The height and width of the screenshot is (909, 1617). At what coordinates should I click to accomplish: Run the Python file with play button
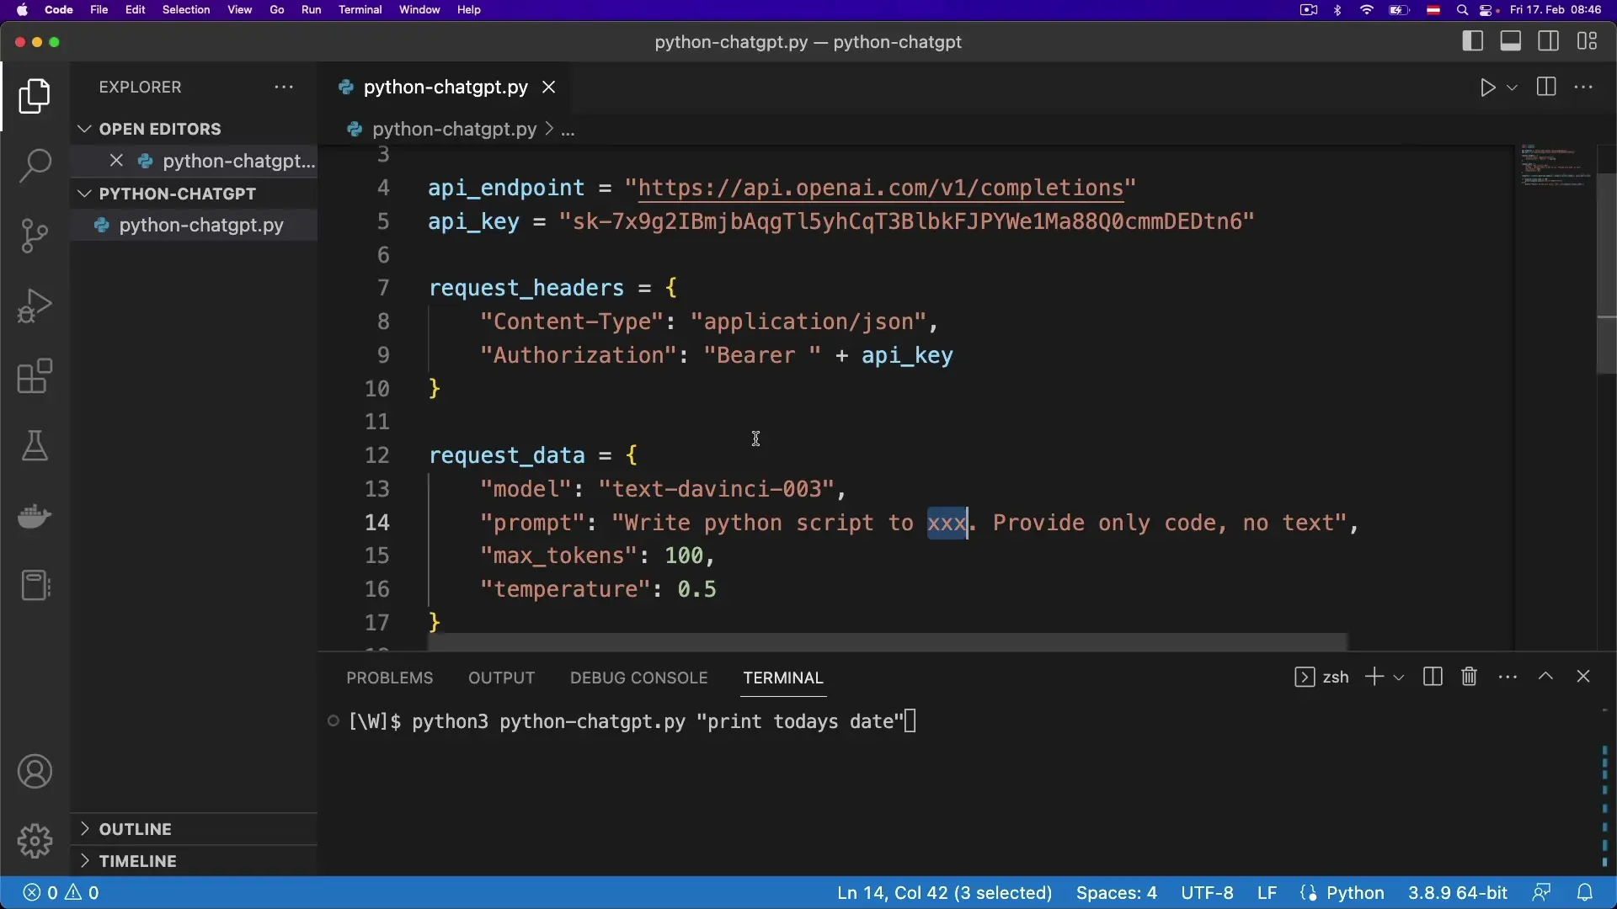click(x=1488, y=88)
